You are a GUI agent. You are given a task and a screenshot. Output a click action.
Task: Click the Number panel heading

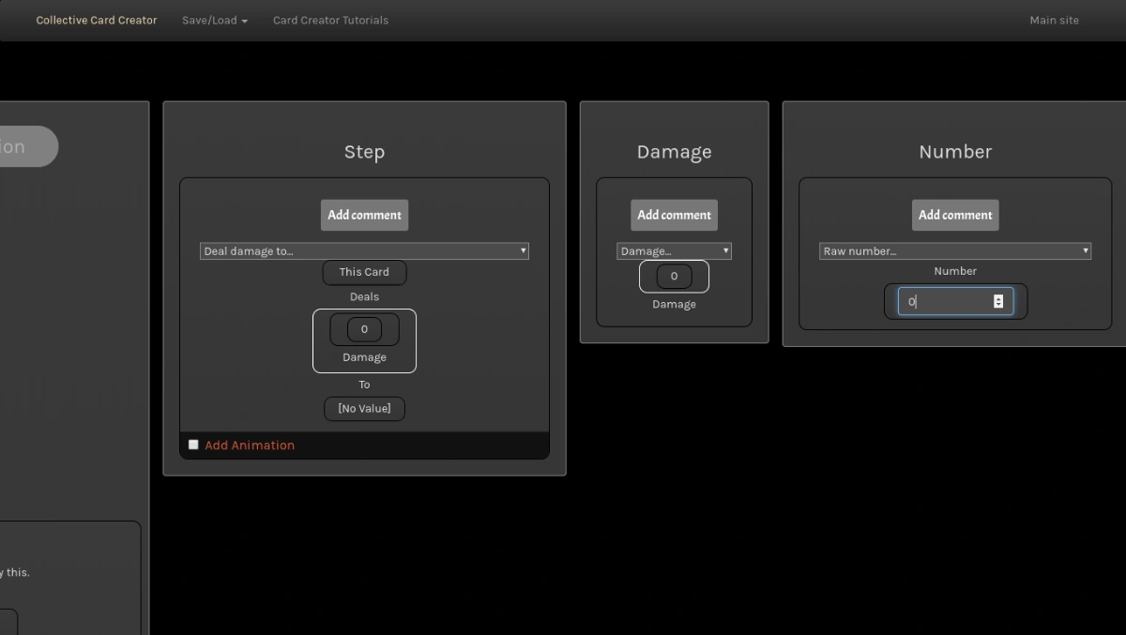[x=955, y=152]
